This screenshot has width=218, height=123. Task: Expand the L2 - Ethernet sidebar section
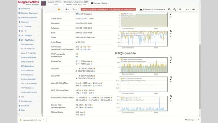26,27
